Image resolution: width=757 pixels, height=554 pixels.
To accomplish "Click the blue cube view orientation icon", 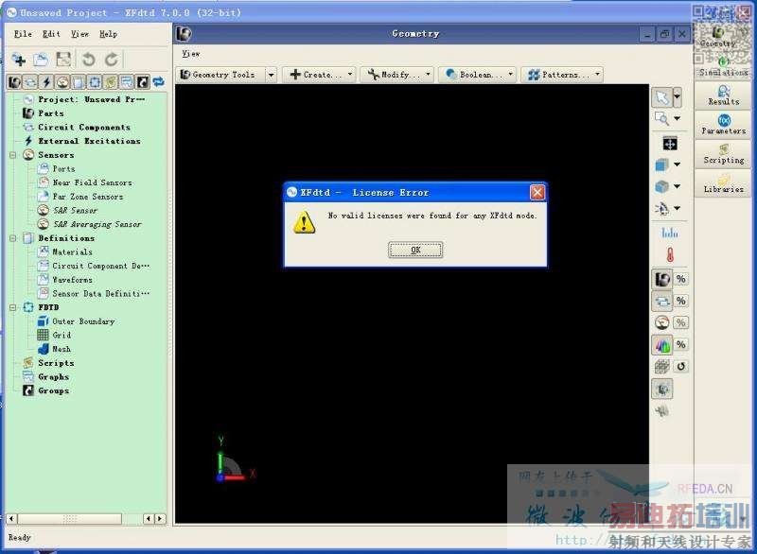I will pos(661,164).
